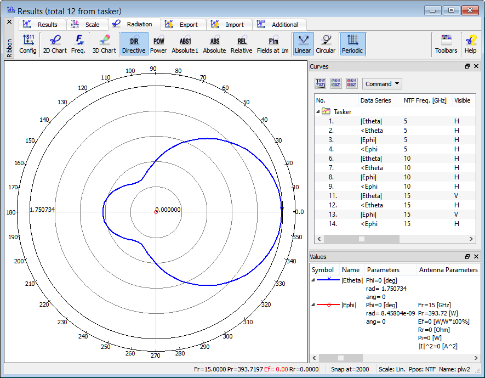
Task: Select the Fields at 1m option
Action: [273, 44]
